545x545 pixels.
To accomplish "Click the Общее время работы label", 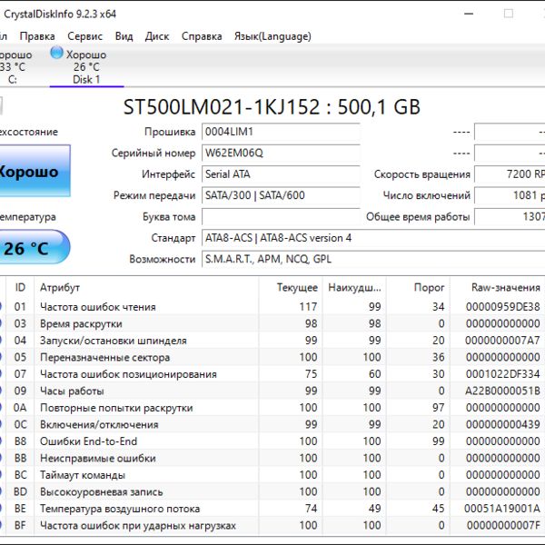I will tap(418, 216).
